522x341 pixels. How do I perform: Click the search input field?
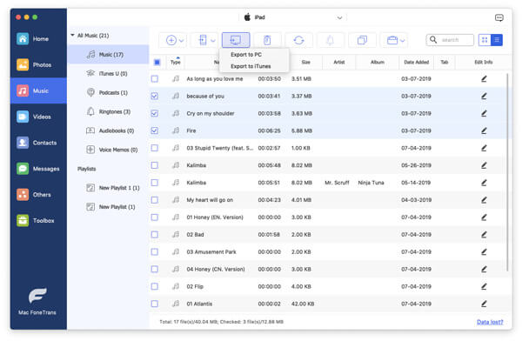click(x=450, y=40)
